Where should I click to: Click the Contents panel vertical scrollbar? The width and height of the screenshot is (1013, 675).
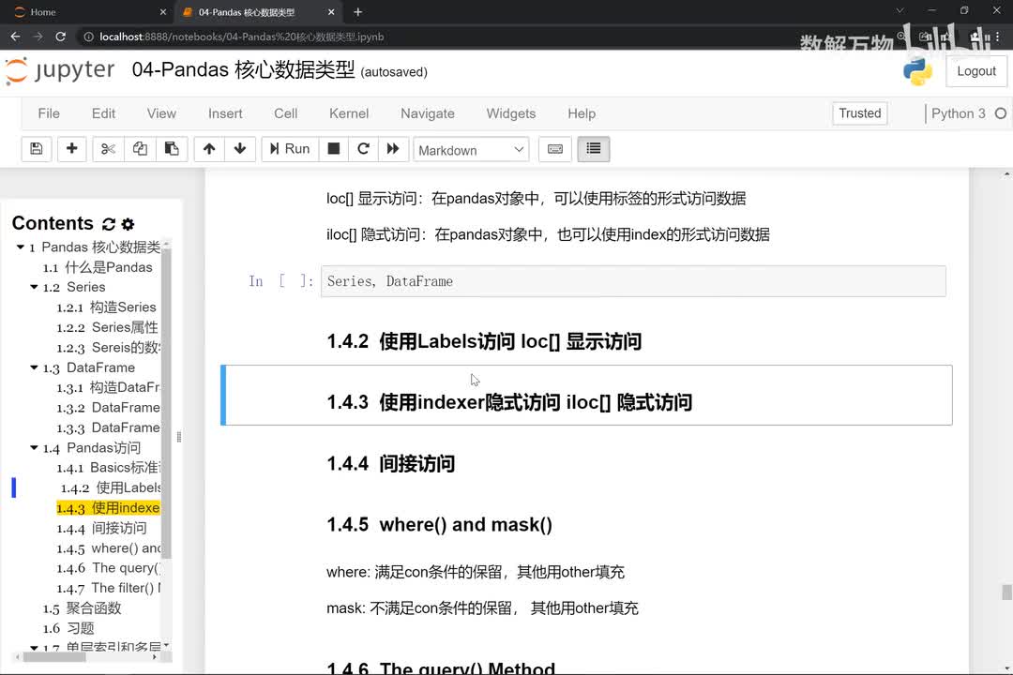click(166, 402)
